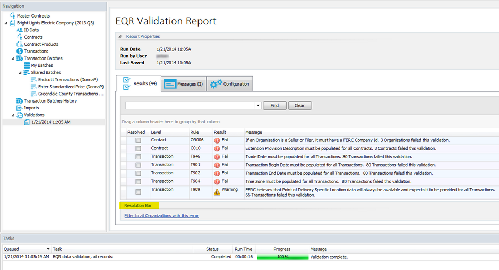Click the Fail icon for rule T902
The width and height of the screenshot is (499, 270).
coord(217,173)
